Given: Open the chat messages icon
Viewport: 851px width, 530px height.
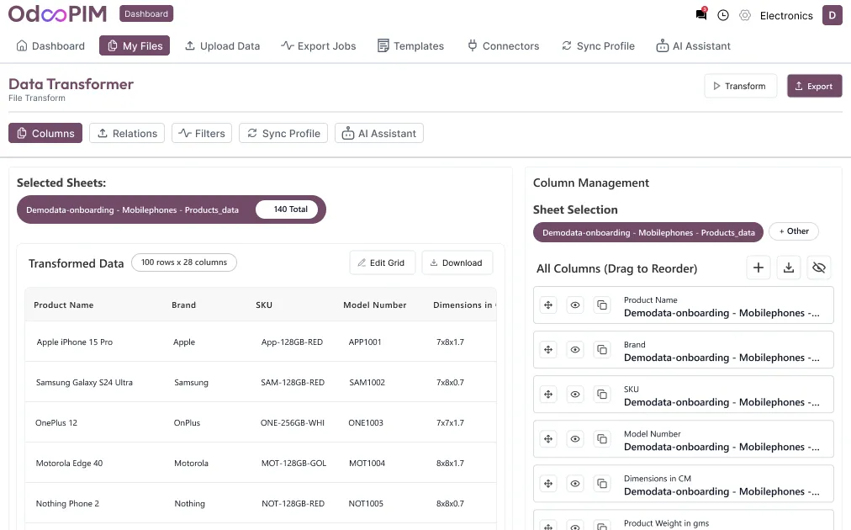Looking at the screenshot, I should pos(701,15).
